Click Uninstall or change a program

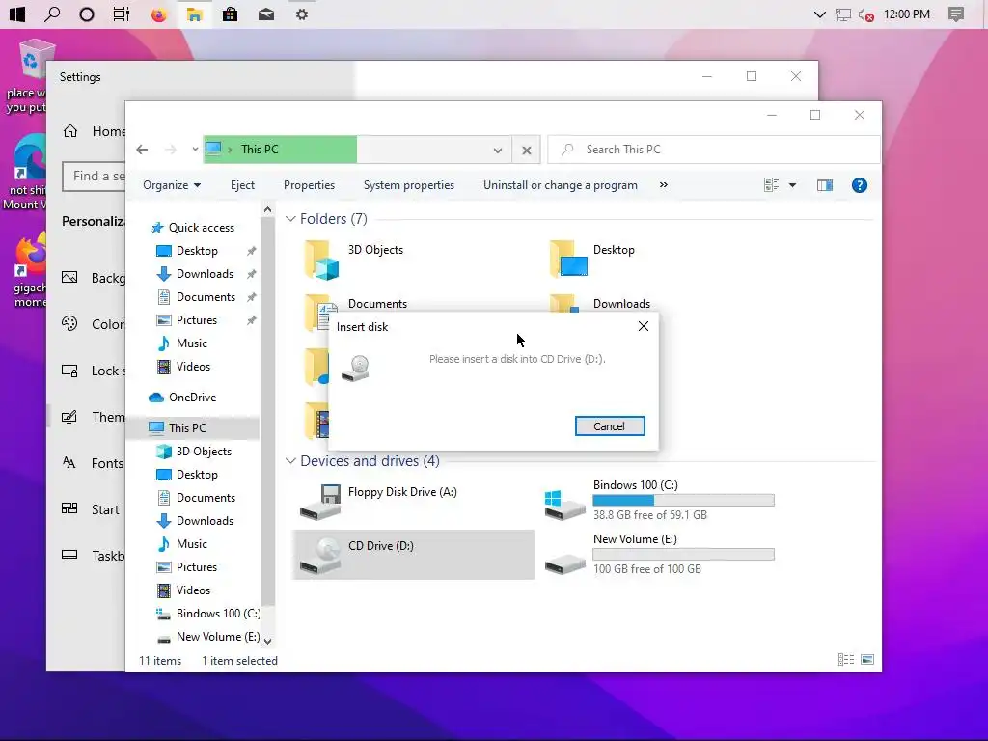[x=561, y=185]
